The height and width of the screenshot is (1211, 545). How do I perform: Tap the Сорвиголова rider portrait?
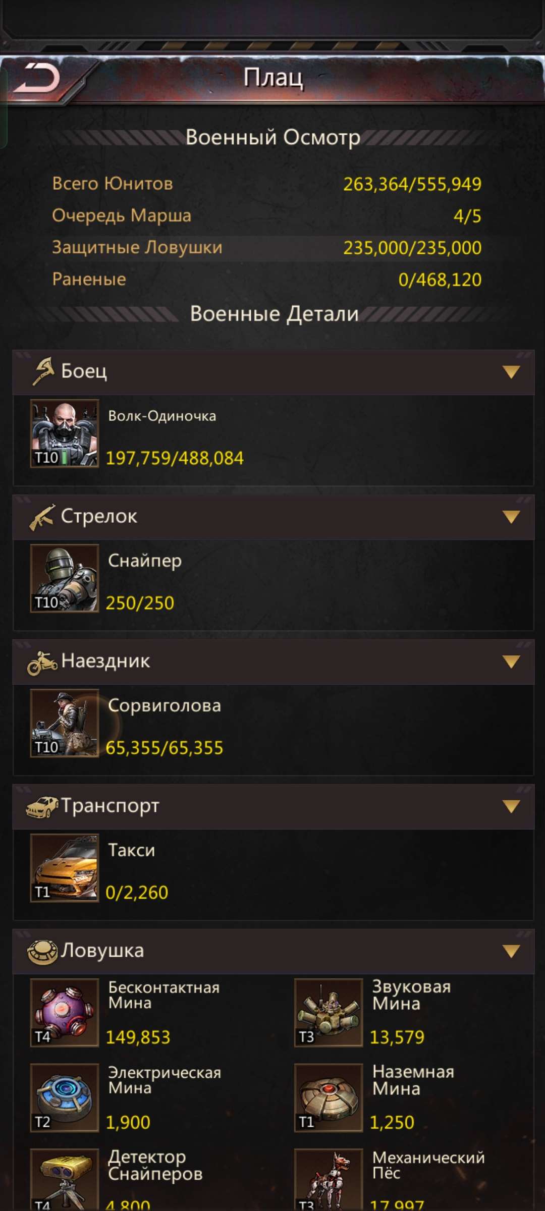[x=65, y=723]
